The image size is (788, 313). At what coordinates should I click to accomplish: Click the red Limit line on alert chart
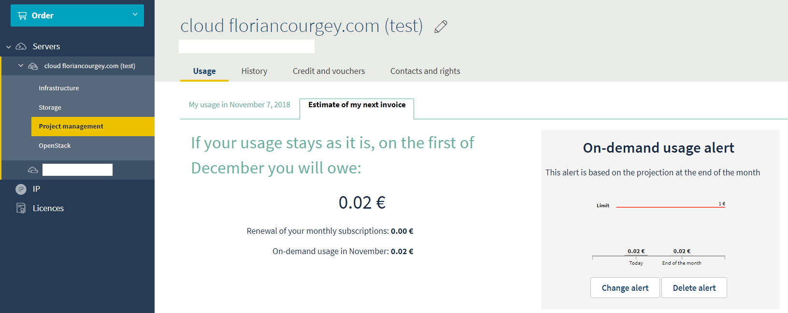(667, 207)
